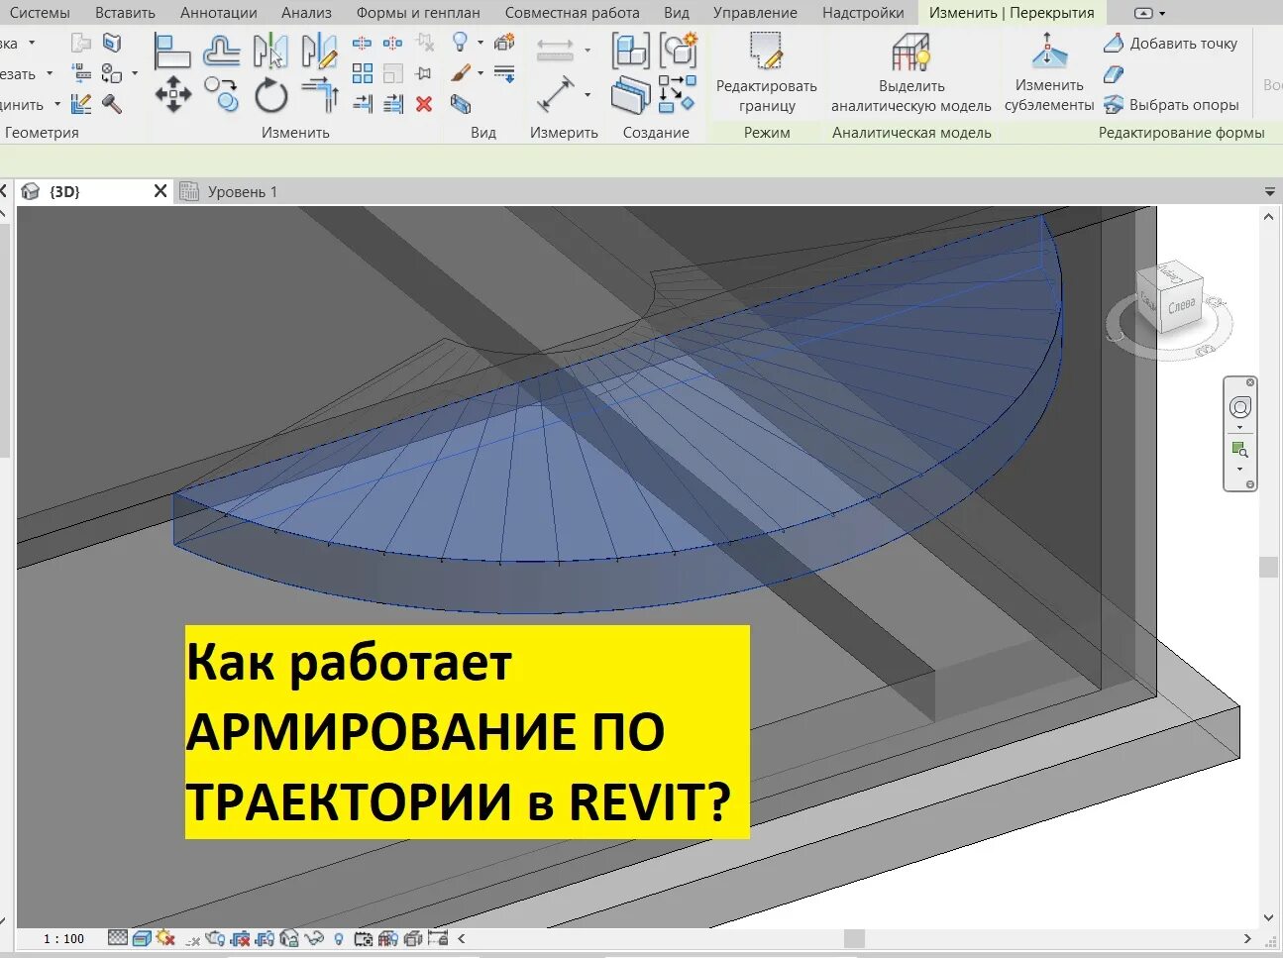Expand the ribbon display options dropdown
Viewport: 1283px width, 958px height.
pos(1162,13)
